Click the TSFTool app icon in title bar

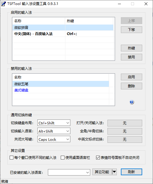coord(3,4)
